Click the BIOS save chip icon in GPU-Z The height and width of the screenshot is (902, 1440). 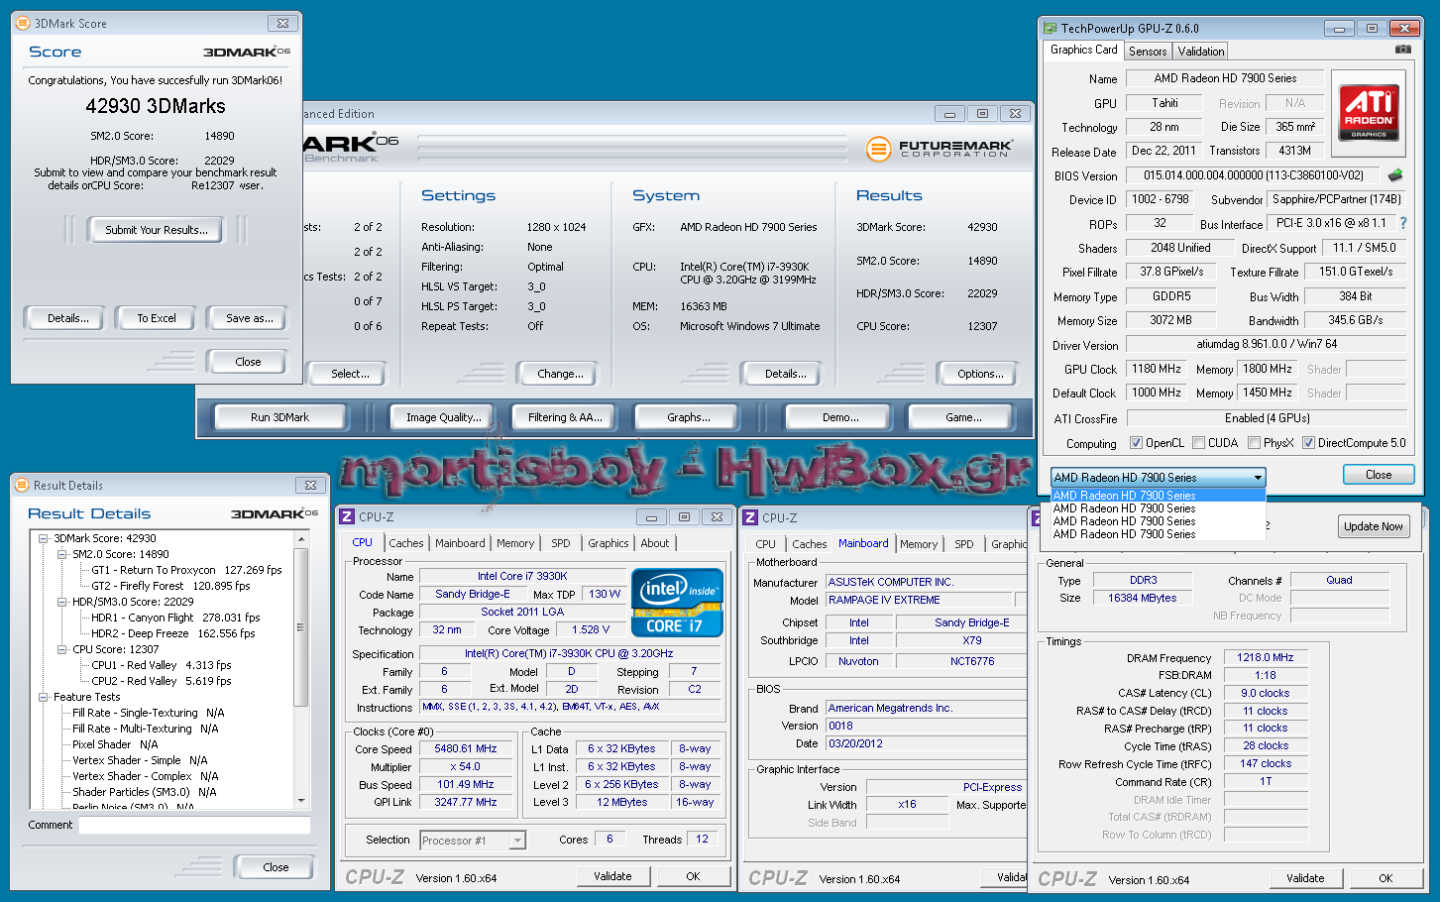[x=1395, y=175]
